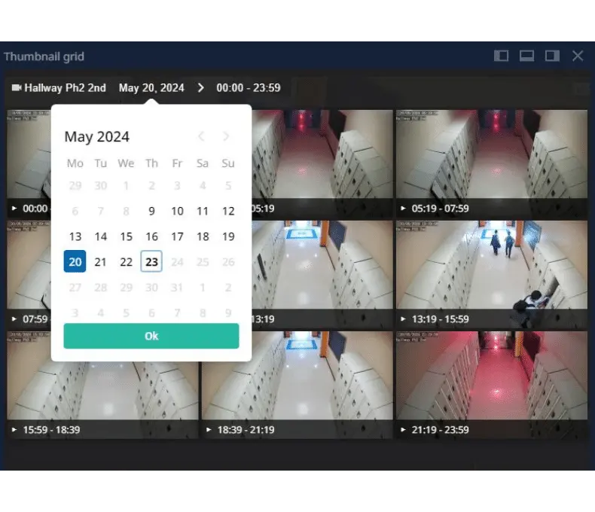Go to next day with chevron arrow

201,88
